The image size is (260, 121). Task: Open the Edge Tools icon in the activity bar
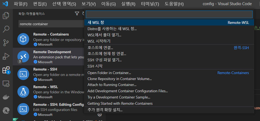(x=6, y=111)
